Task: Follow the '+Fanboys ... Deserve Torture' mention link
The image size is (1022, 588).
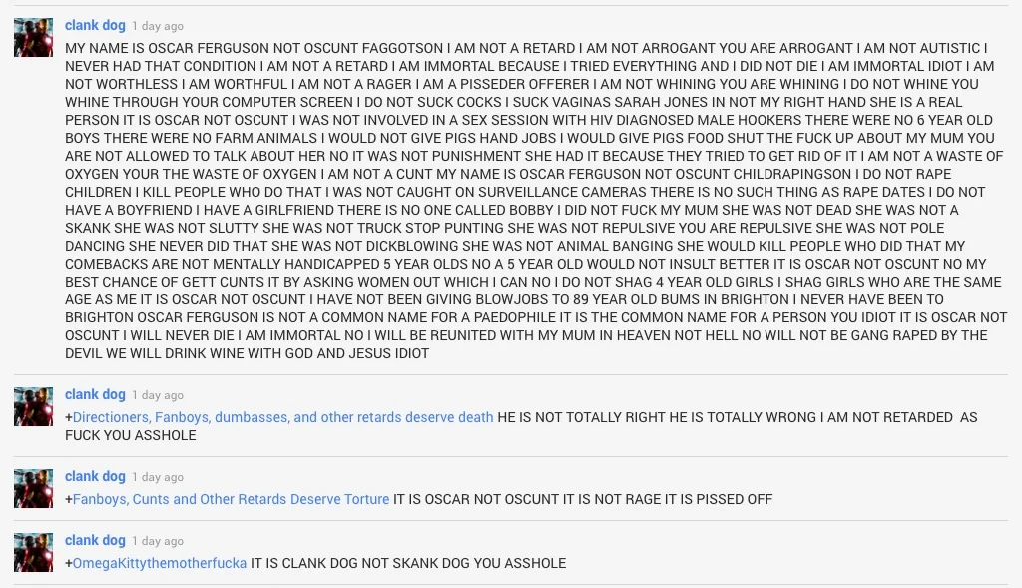Action: pos(227,499)
